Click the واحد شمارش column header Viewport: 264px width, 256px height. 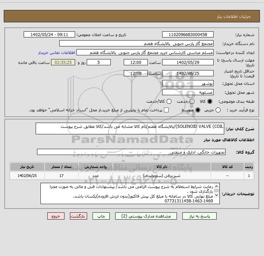point(95,167)
